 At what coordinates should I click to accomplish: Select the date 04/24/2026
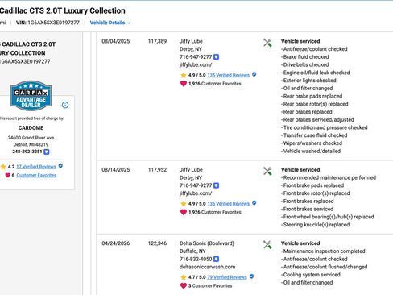pos(116,243)
